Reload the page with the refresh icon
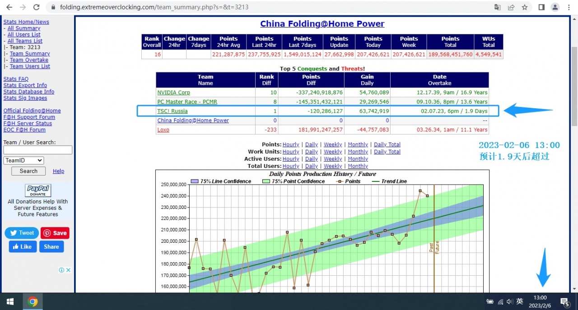The image size is (578, 310). point(37,7)
